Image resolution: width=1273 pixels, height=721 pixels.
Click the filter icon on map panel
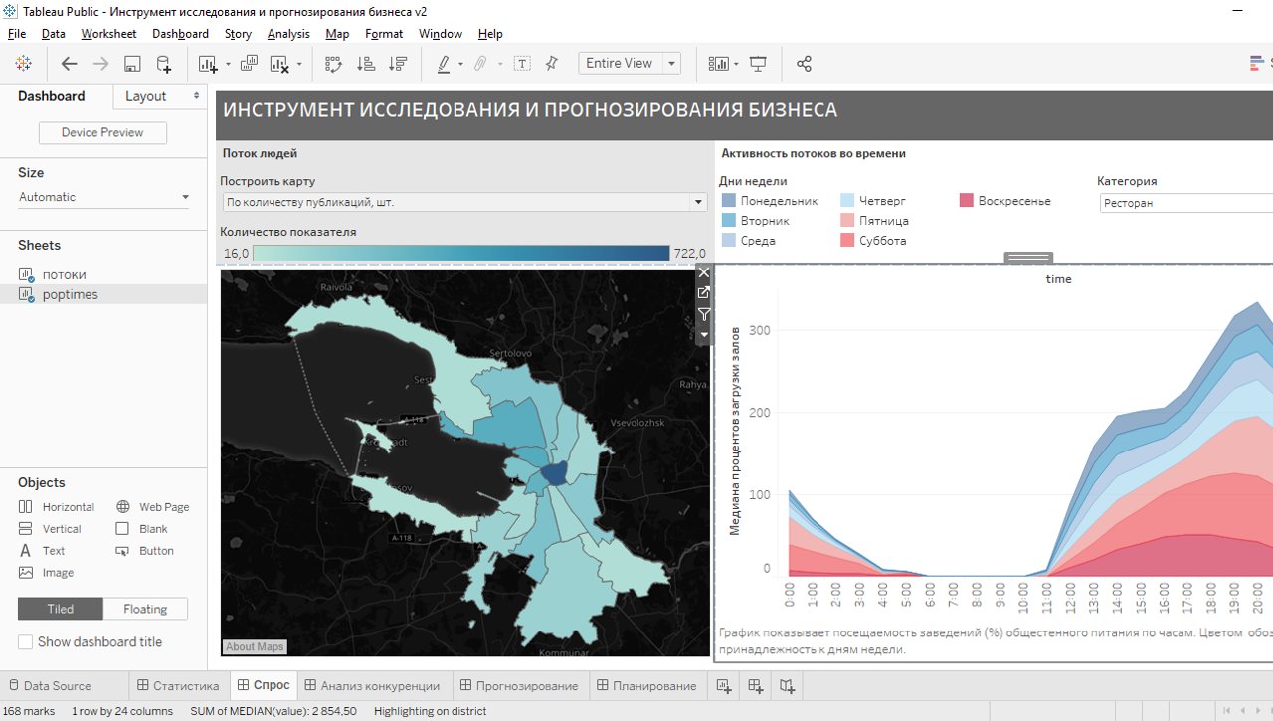pyautogui.click(x=704, y=314)
